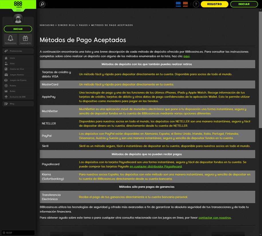Click the INICIAR button in the header
This screenshot has height=236, width=262.
244,4
